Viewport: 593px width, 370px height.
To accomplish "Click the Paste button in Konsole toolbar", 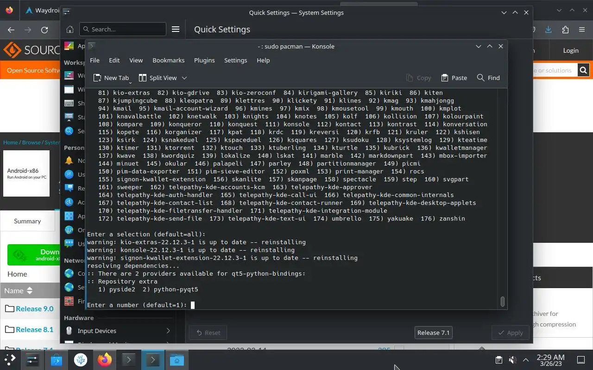I will 454,78.
